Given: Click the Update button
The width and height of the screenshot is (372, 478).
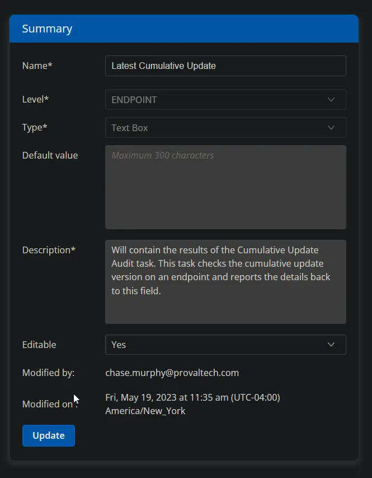Looking at the screenshot, I should tap(49, 435).
